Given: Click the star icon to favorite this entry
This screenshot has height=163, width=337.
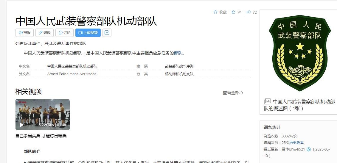Looking at the screenshot, I should click(x=215, y=12).
